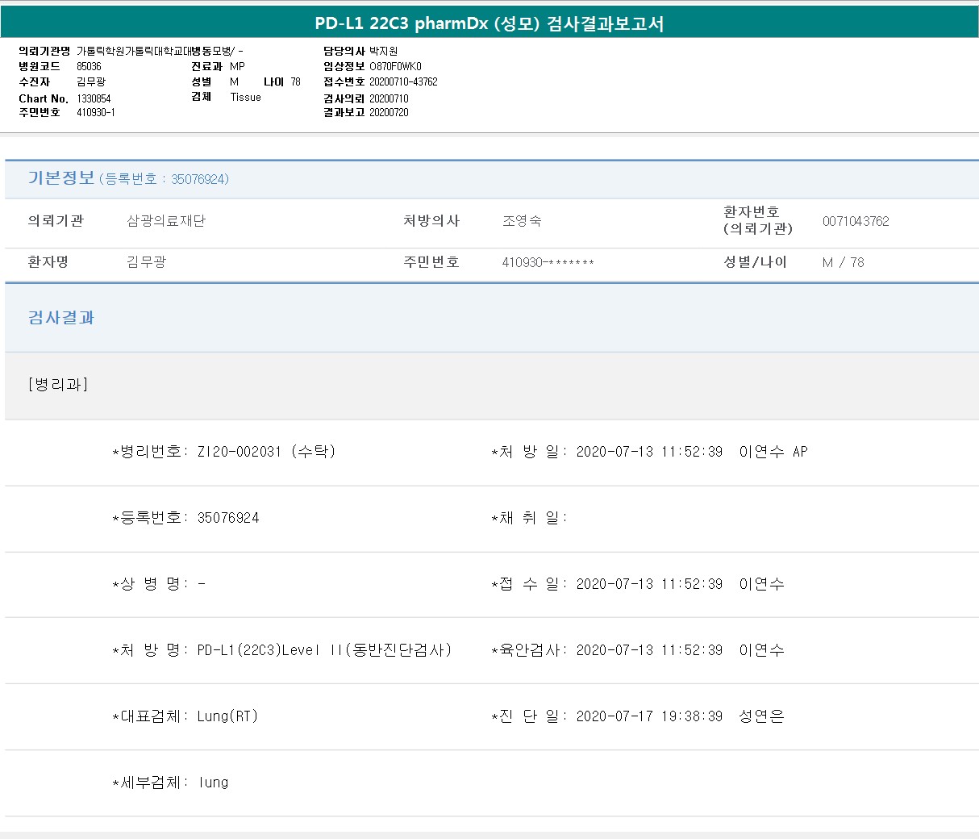
Task: Click the 성별/나이 value M / 78
Action: click(843, 262)
